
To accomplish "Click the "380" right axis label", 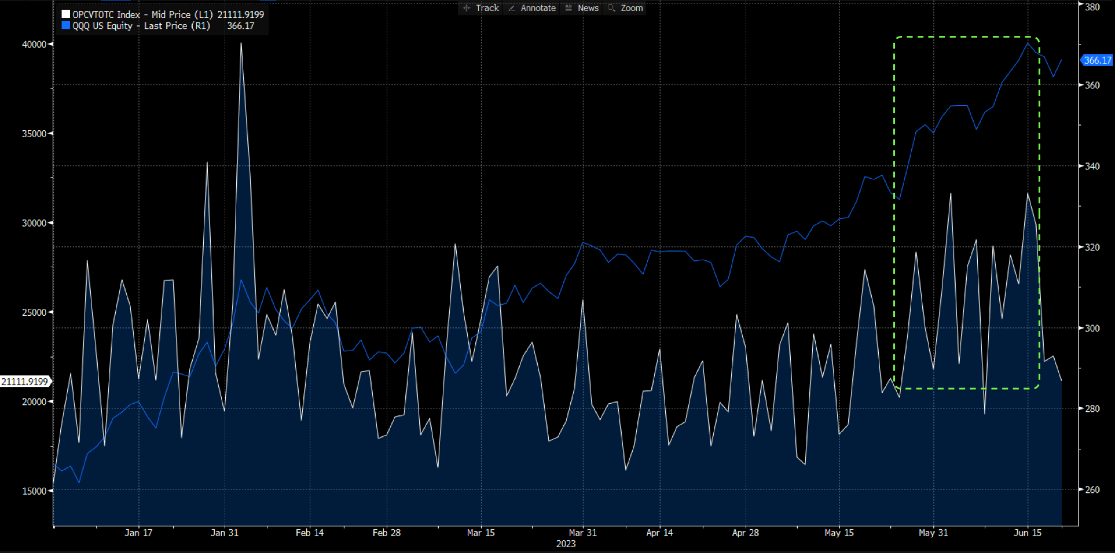I will coord(1092,7).
